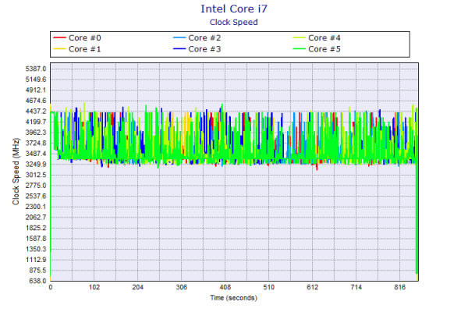Image resolution: width=468 pixels, height=312 pixels.
Task: Click the 875.5 y-axis value
Action: (x=37, y=270)
